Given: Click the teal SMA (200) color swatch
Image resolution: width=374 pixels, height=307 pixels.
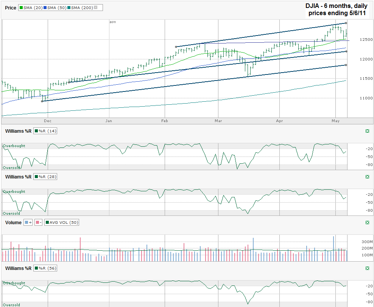Looking at the screenshot, I should (69, 8).
